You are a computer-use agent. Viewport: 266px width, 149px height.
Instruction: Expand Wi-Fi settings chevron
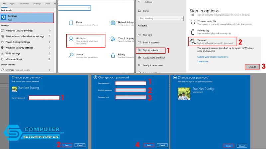50,53
